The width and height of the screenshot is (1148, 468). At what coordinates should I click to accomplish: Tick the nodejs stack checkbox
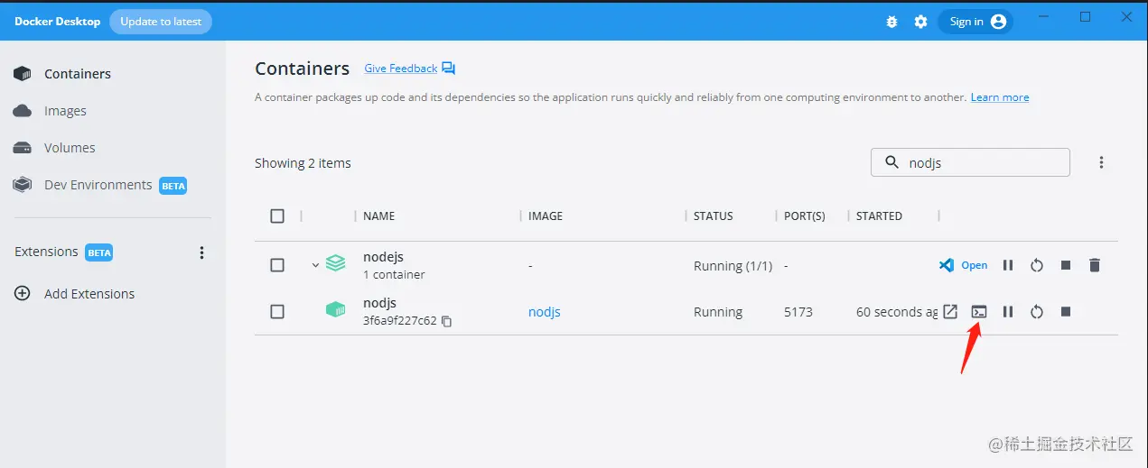click(277, 265)
